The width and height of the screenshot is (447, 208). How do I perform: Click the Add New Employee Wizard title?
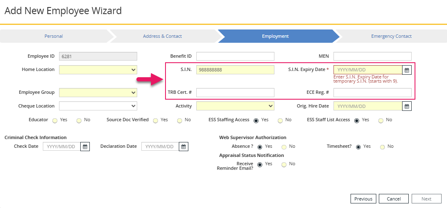[x=63, y=11]
